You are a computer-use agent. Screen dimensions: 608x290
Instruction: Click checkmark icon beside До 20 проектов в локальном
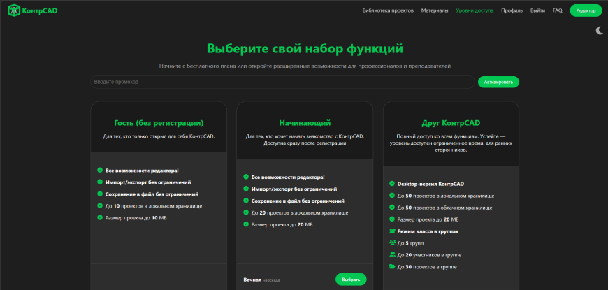(246, 212)
